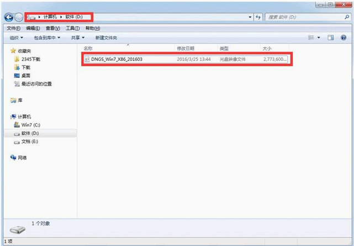Open the 共享 dropdown
The width and height of the screenshot is (354, 246).
[x=78, y=38]
